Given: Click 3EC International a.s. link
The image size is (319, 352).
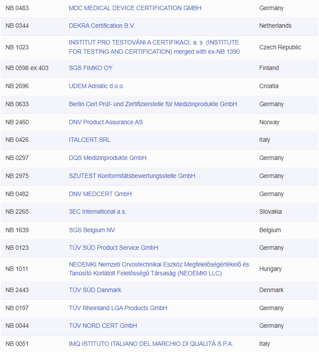Looking at the screenshot, I should point(97,211).
